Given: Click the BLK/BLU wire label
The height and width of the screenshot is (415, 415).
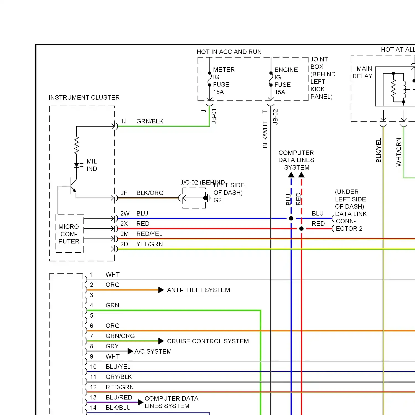Looking at the screenshot, I should point(118,408).
